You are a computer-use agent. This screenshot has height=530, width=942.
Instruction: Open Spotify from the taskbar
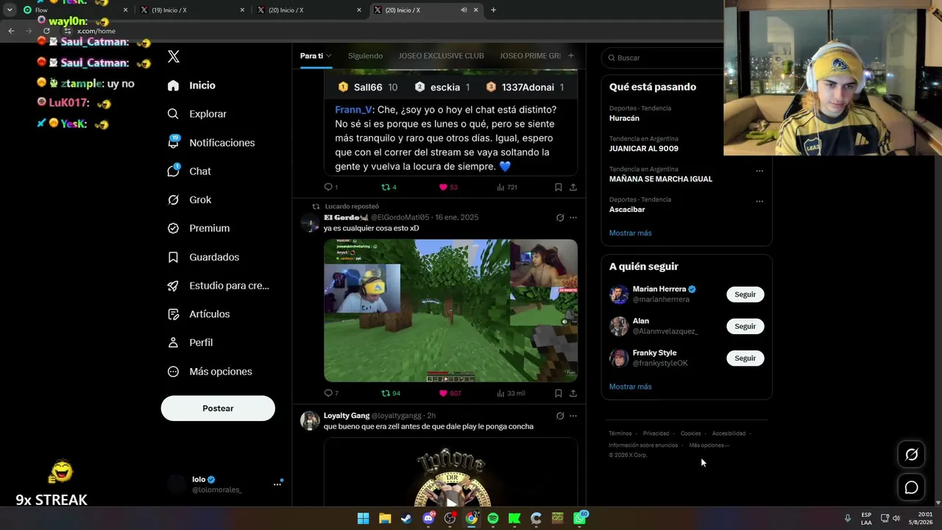click(x=493, y=518)
